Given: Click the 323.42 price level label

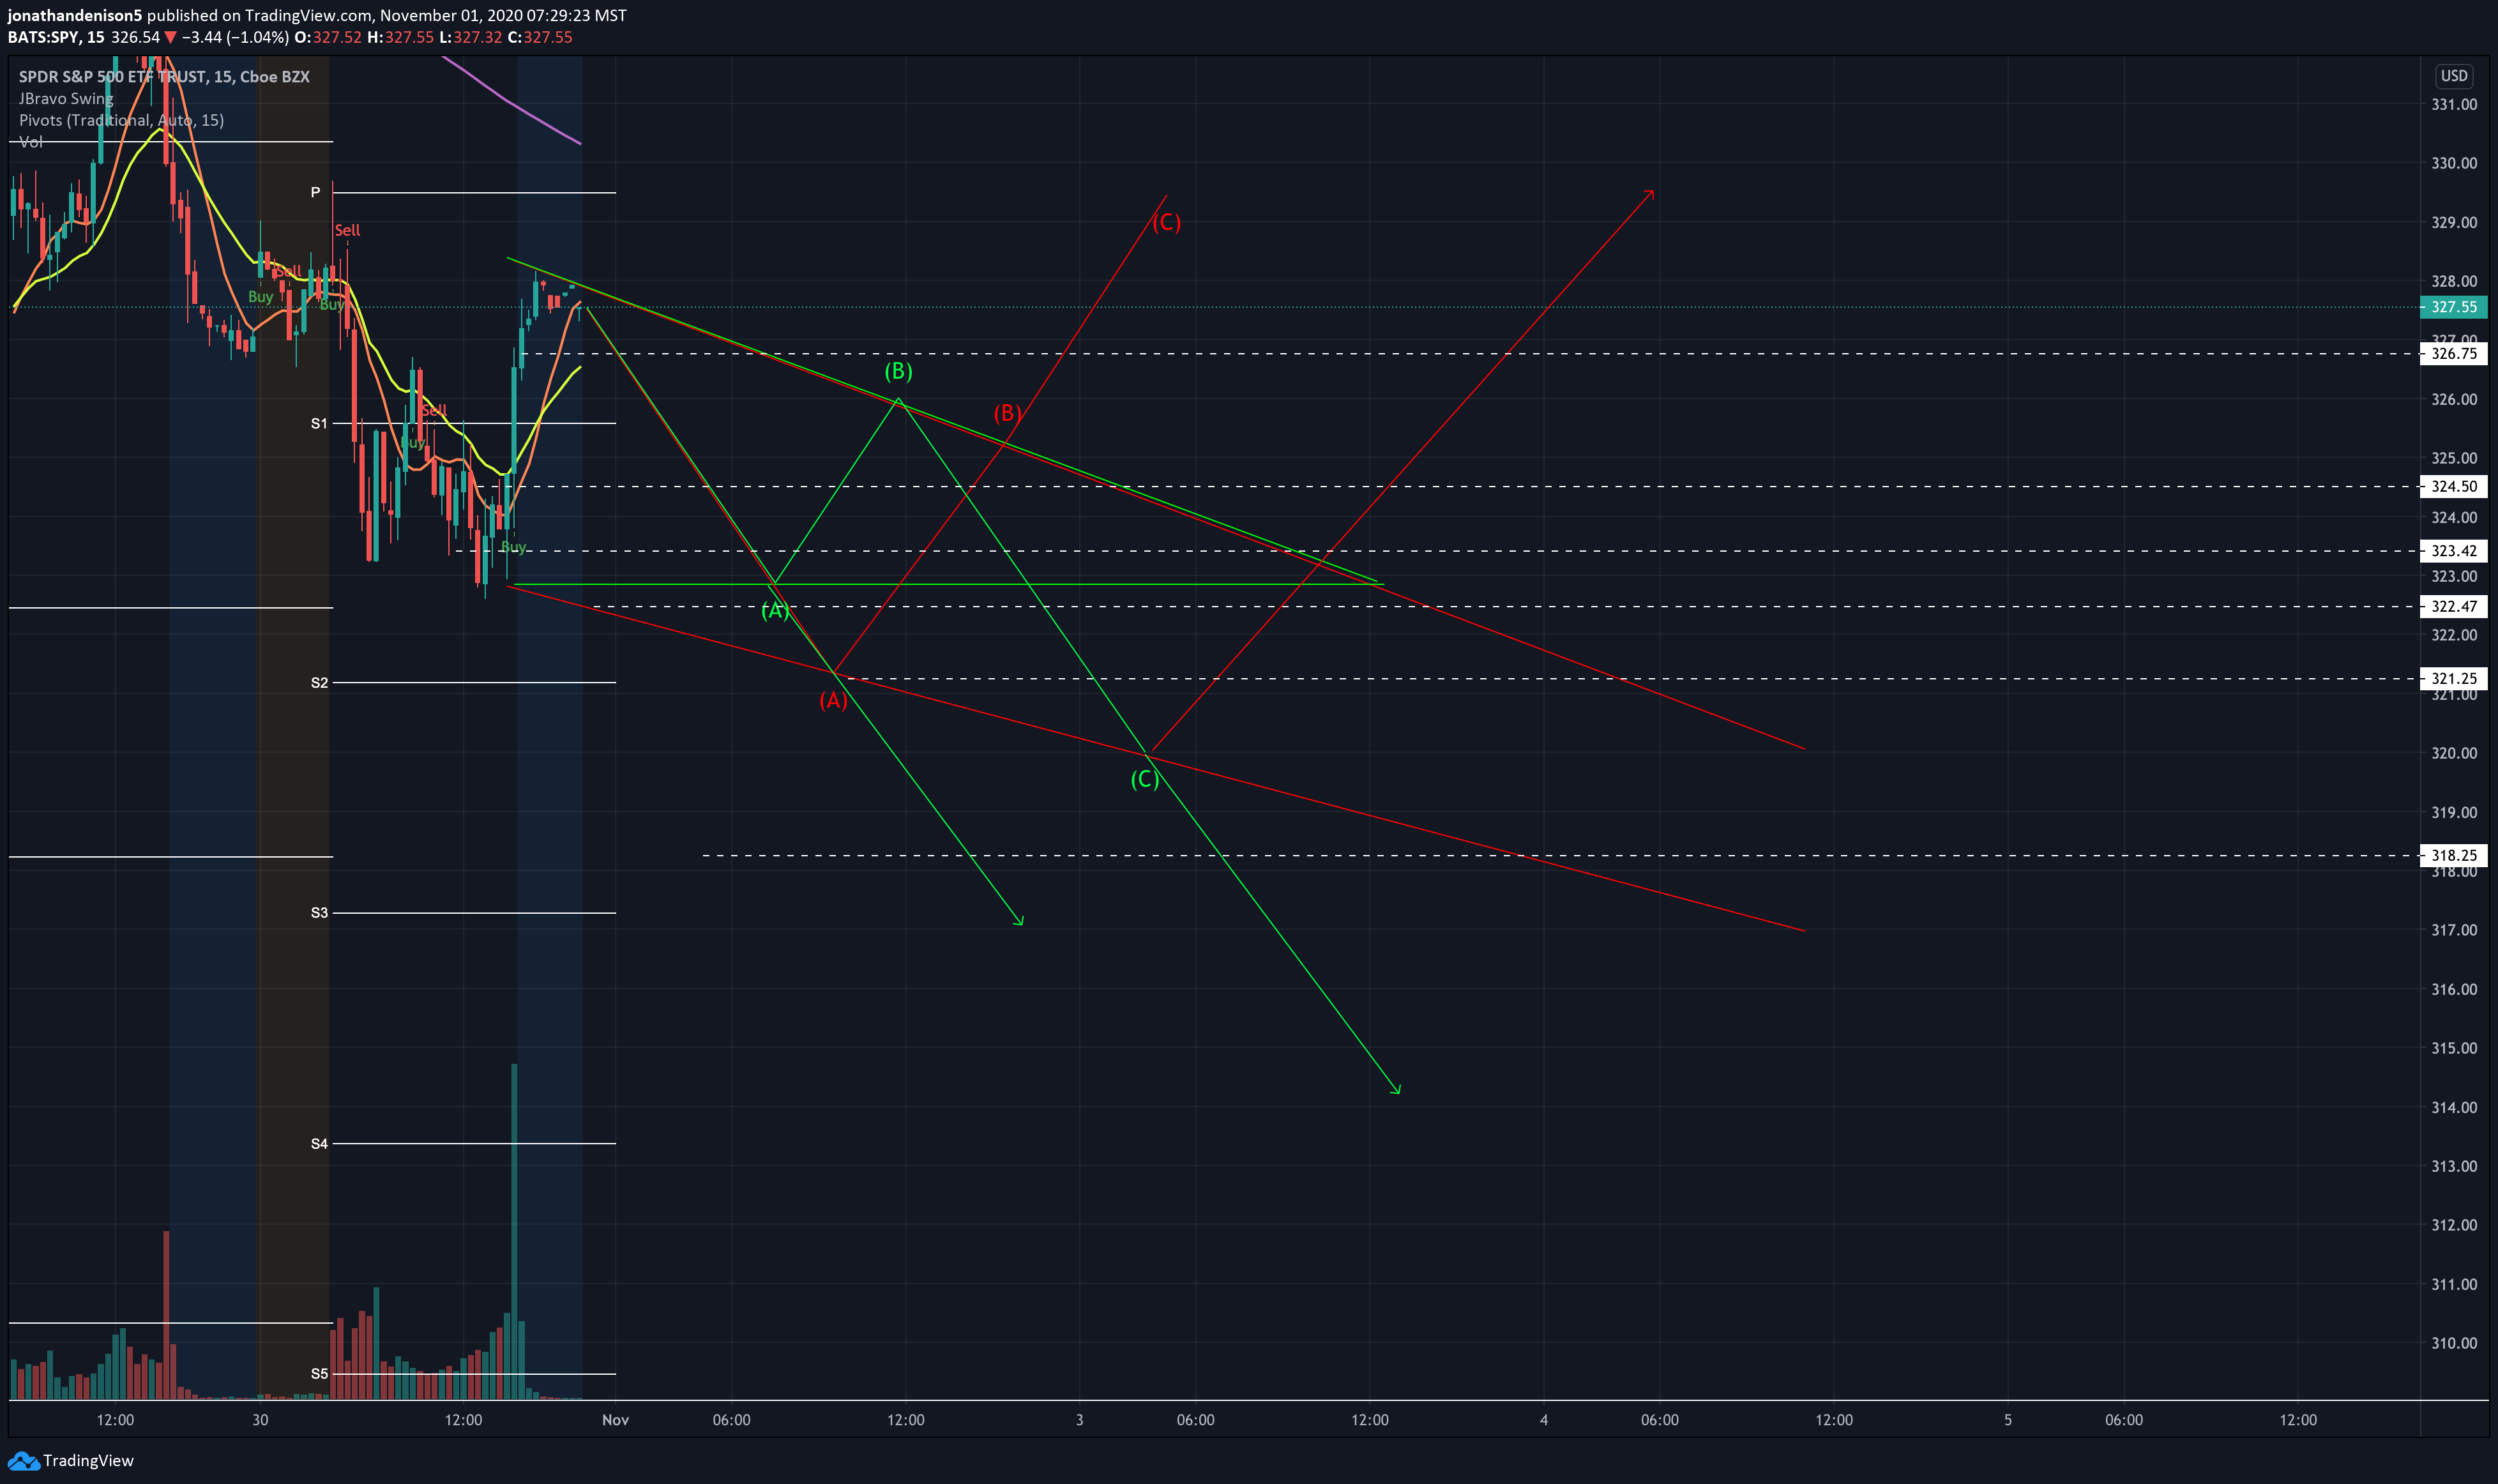Looking at the screenshot, I should (2453, 551).
